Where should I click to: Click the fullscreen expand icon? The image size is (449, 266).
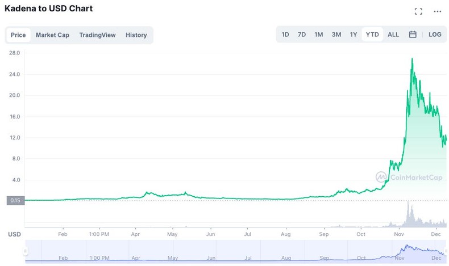(x=418, y=11)
